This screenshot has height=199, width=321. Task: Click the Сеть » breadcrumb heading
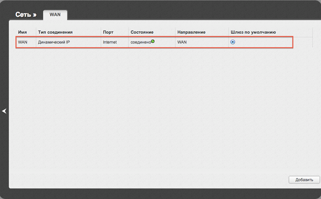[26, 14]
